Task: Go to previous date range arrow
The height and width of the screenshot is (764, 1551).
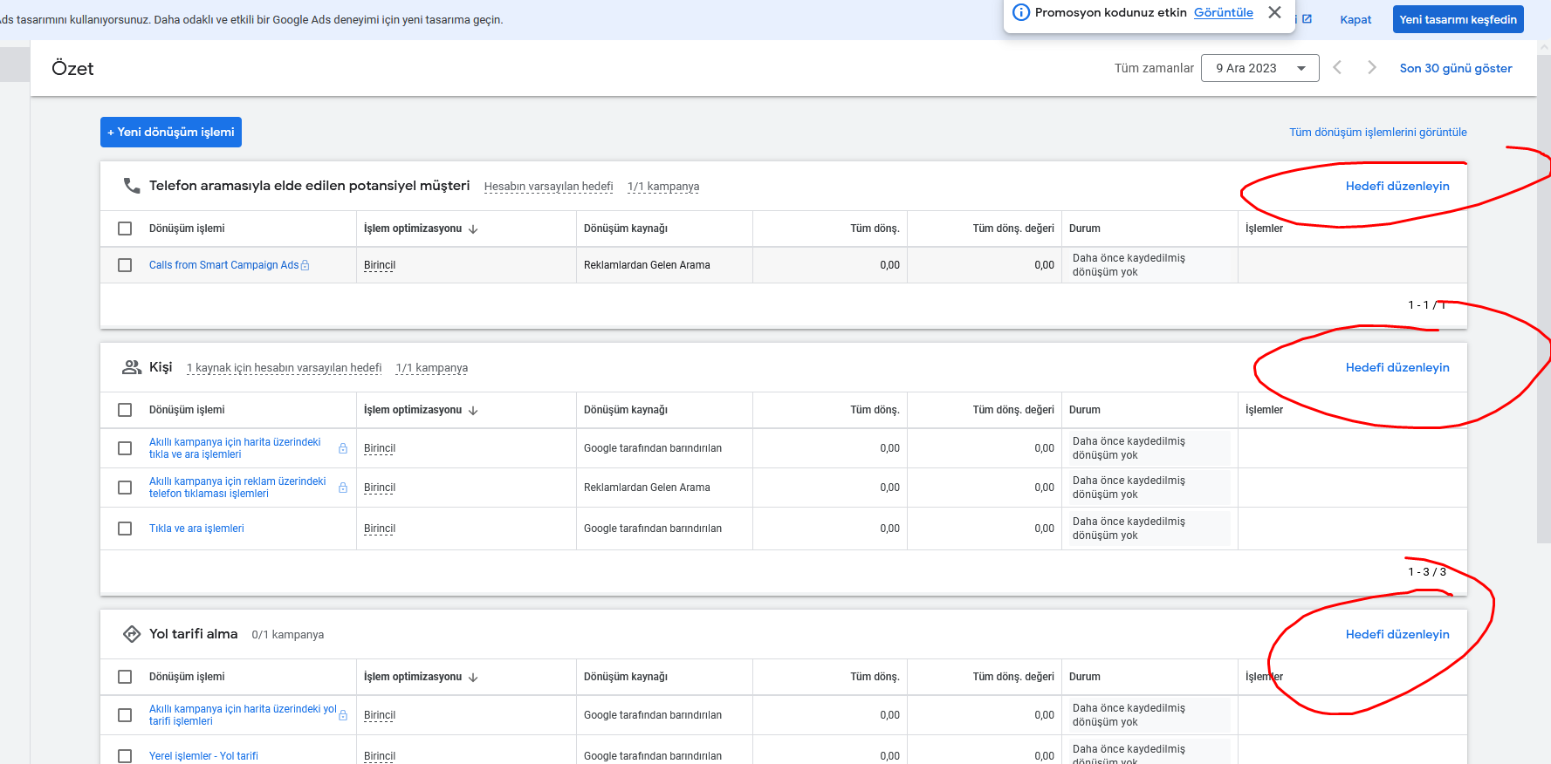Action: pyautogui.click(x=1337, y=67)
